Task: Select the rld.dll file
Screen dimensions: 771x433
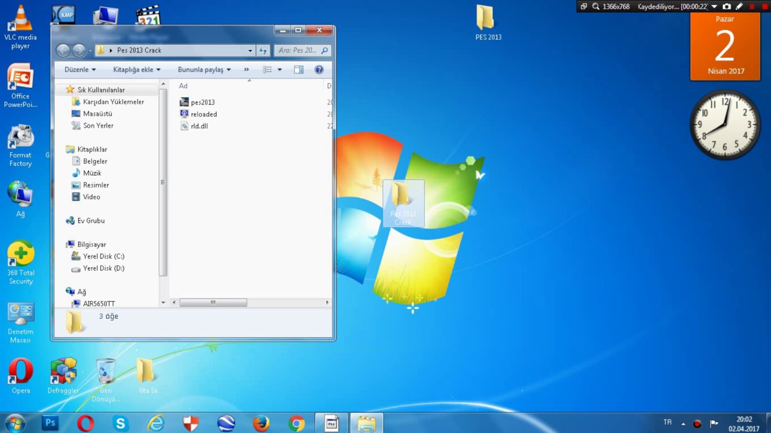Action: [199, 126]
